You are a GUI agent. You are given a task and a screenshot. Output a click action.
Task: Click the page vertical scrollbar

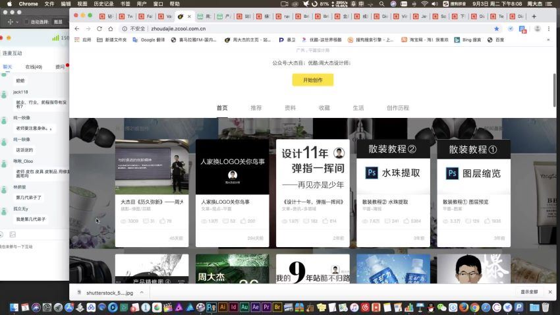click(554, 90)
